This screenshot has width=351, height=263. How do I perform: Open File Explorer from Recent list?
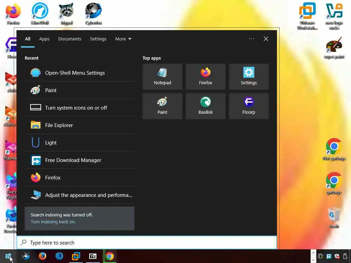pos(80,125)
